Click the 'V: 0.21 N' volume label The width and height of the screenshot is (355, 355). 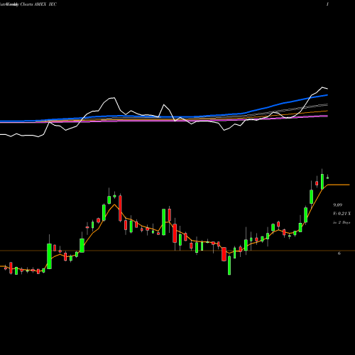pyautogui.click(x=342, y=214)
